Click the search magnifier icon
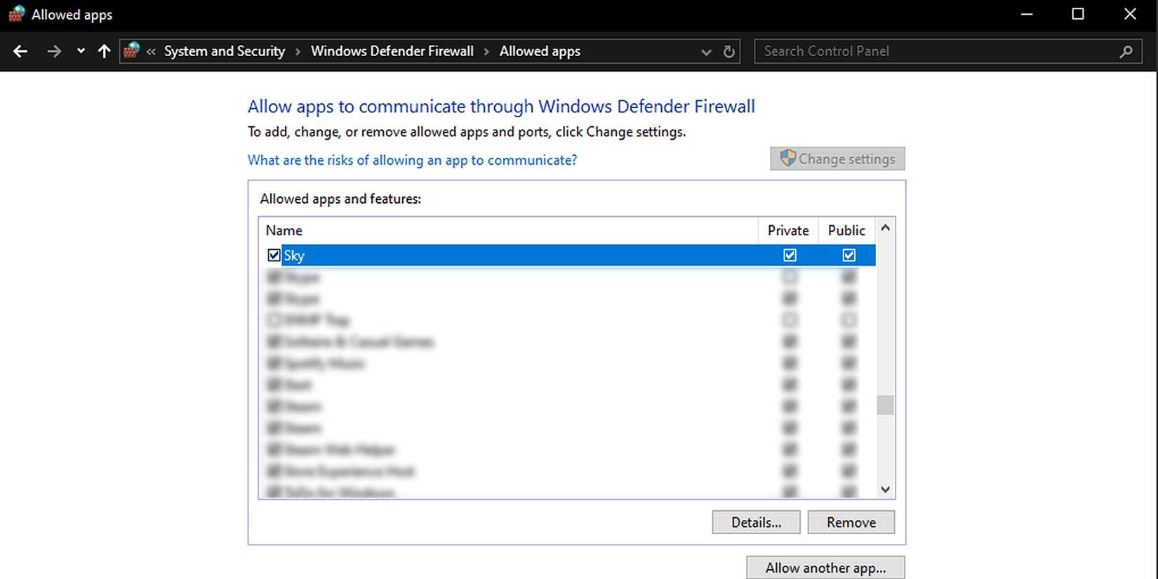This screenshot has width=1158, height=579. tap(1126, 51)
